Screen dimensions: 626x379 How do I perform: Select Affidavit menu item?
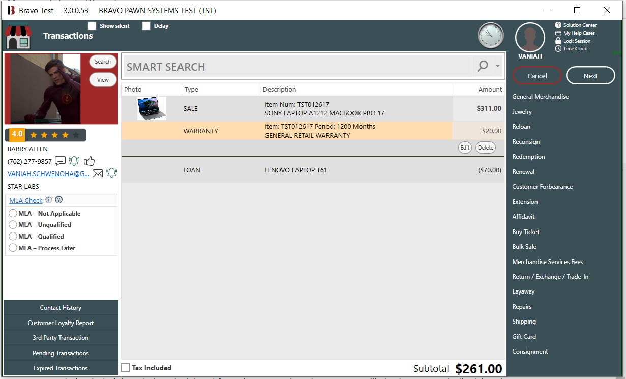[523, 217]
